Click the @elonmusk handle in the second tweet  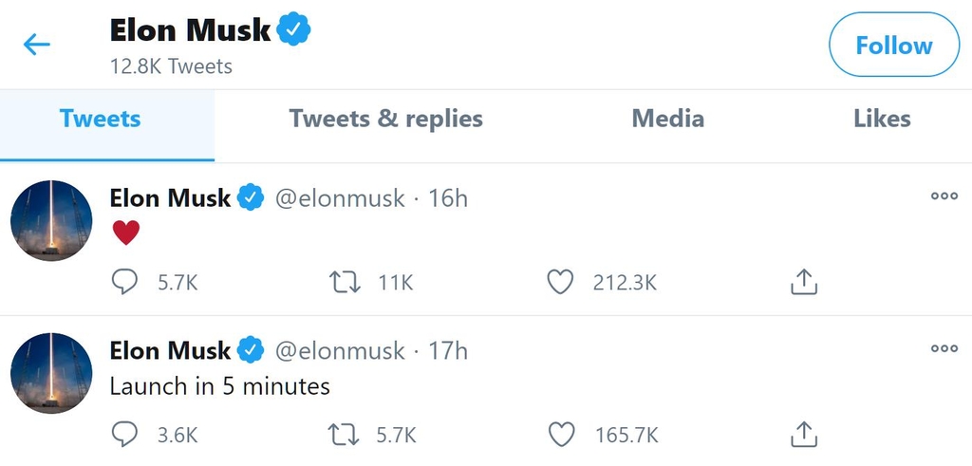pos(340,350)
